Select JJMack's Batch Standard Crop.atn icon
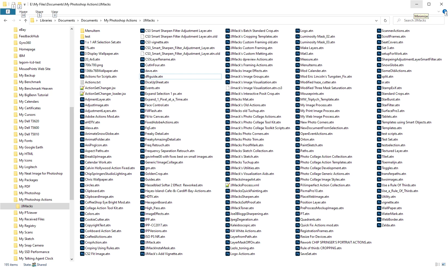The image size is (448, 268). click(x=228, y=31)
